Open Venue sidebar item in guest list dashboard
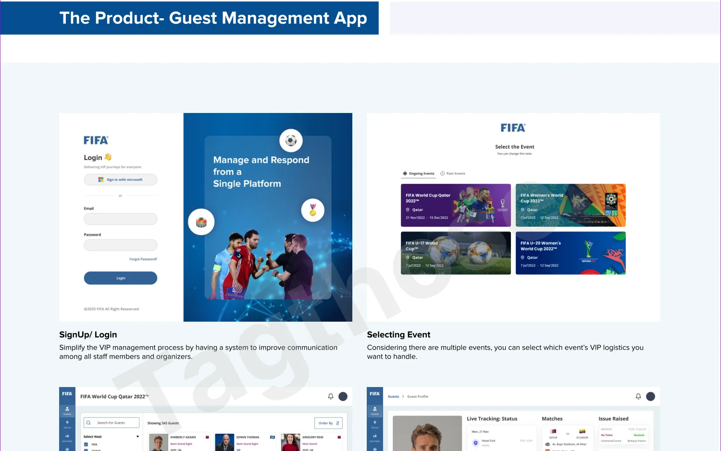This screenshot has height=451, width=721. click(x=67, y=424)
